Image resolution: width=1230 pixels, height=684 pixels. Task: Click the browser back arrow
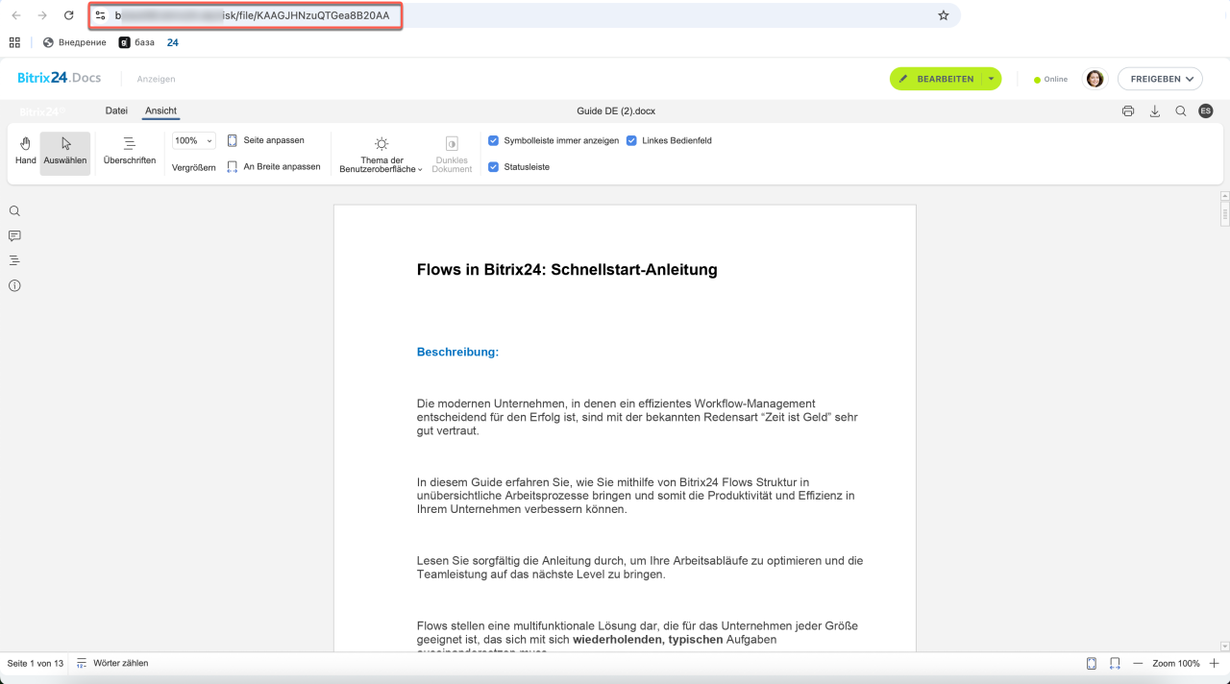[x=16, y=15]
